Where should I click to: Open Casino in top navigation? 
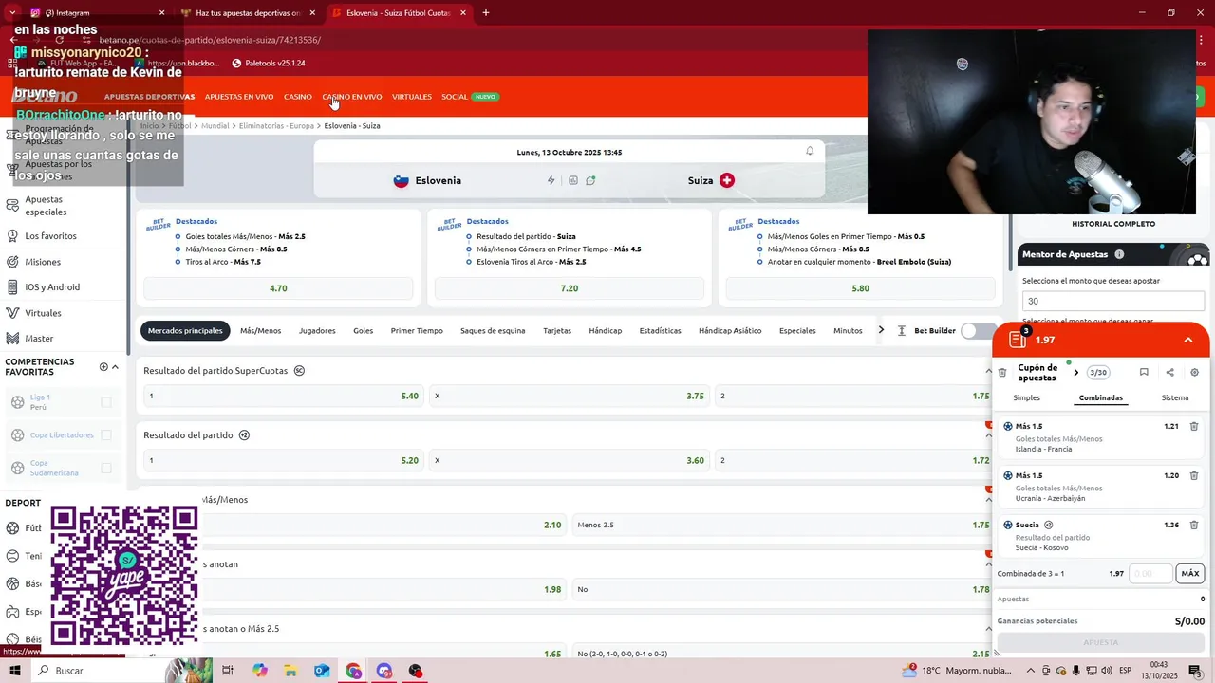[x=297, y=97]
